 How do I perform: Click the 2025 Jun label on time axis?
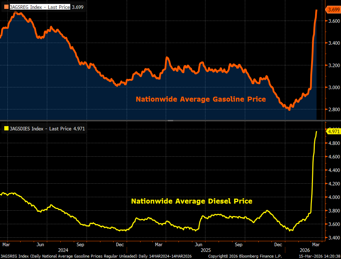[199, 245]
